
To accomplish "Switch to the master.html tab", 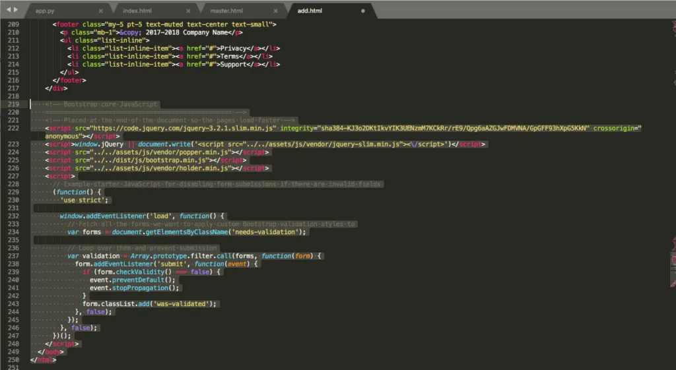I will tap(226, 11).
